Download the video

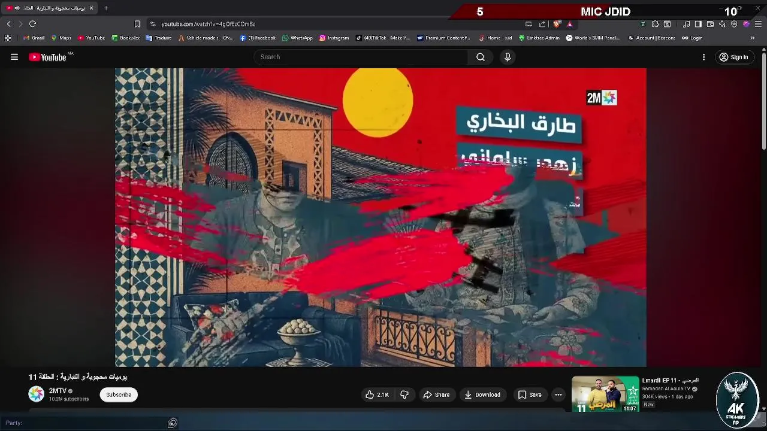(x=482, y=394)
